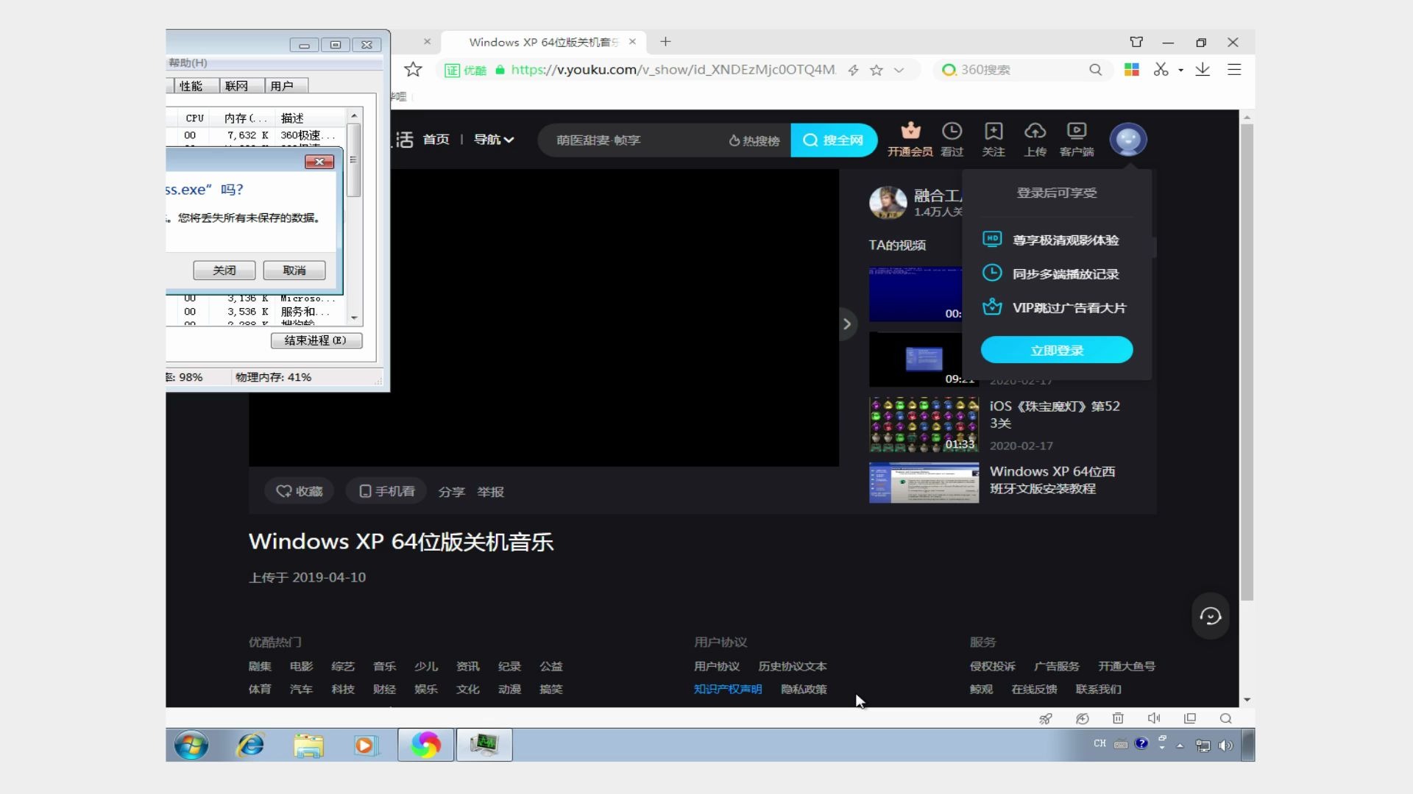Expand the address bar dropdown arrow
Viewport: 1413px width, 794px height.
tap(899, 70)
